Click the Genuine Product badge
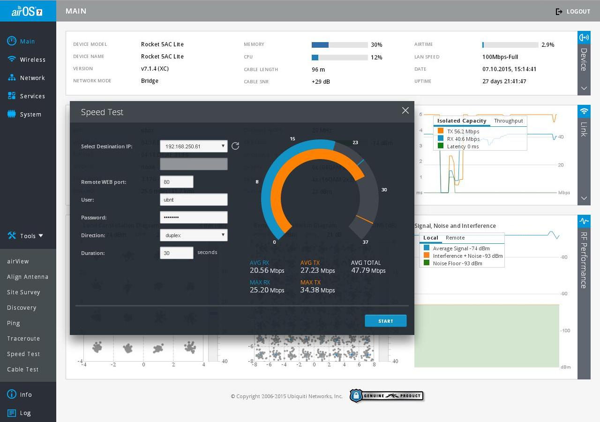The width and height of the screenshot is (600, 422). tap(387, 396)
